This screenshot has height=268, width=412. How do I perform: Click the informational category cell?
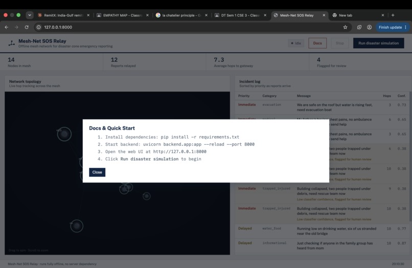pos(274,243)
